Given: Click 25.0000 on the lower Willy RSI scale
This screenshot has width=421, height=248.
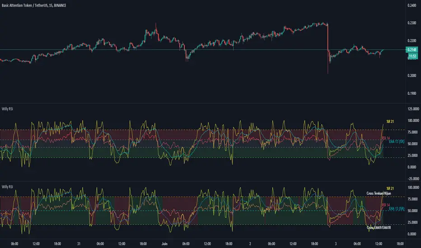Looking at the screenshot, I should click(x=413, y=222).
